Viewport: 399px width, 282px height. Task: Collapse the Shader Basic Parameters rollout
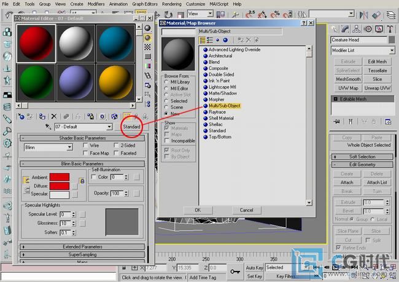(x=82, y=138)
